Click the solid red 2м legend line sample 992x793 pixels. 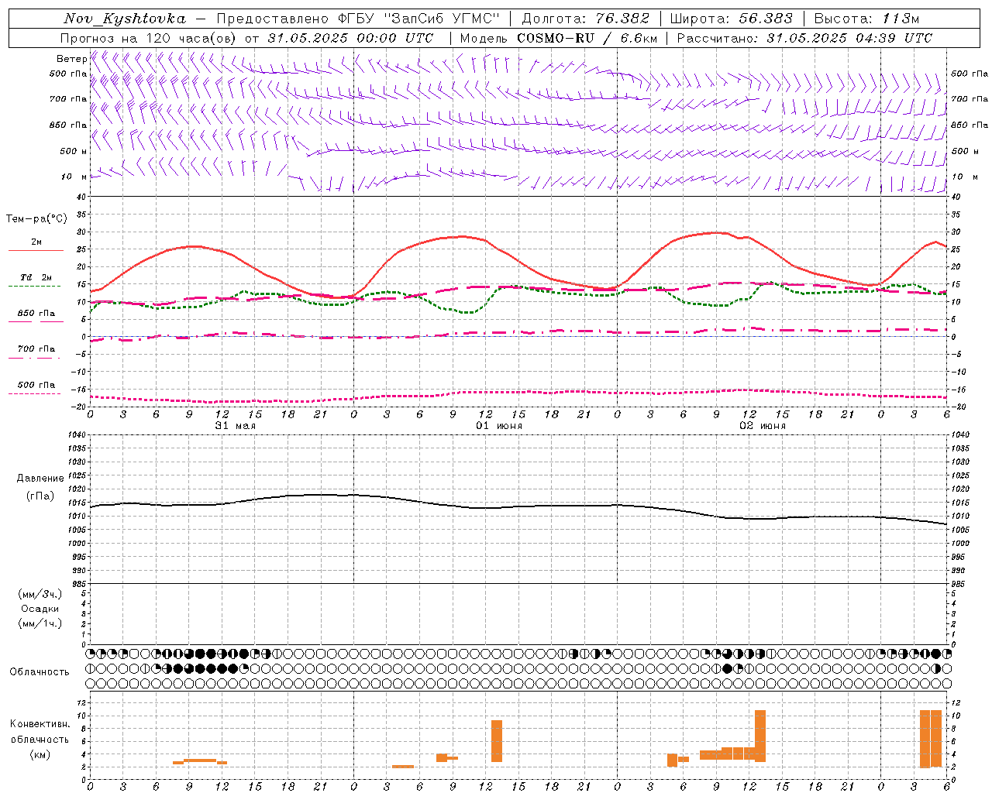click(36, 251)
